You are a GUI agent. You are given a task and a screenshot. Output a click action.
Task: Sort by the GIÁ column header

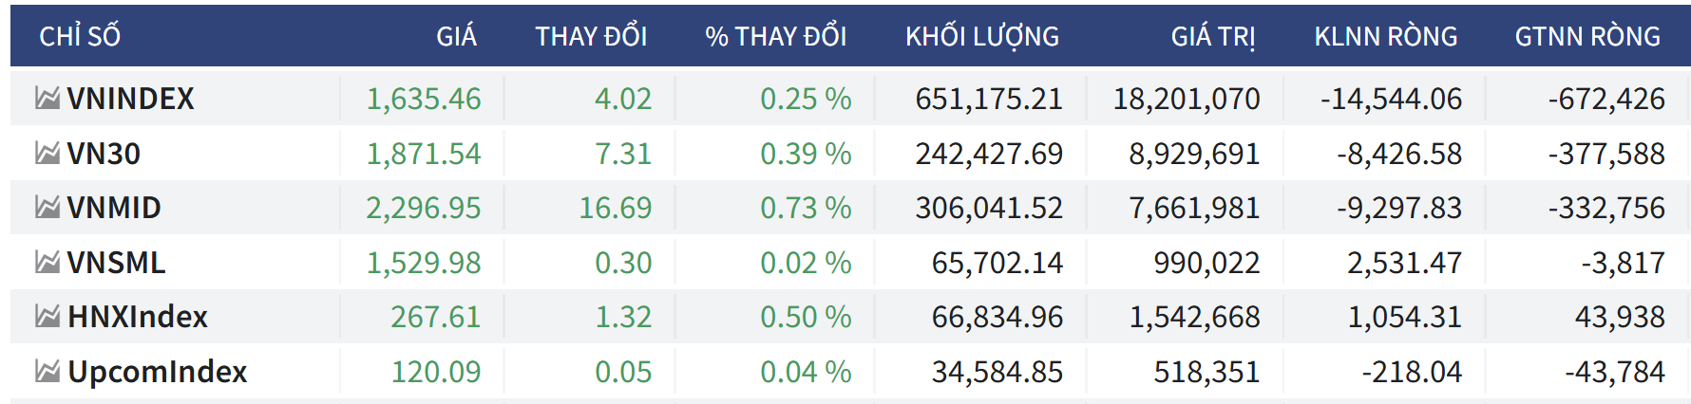(456, 37)
